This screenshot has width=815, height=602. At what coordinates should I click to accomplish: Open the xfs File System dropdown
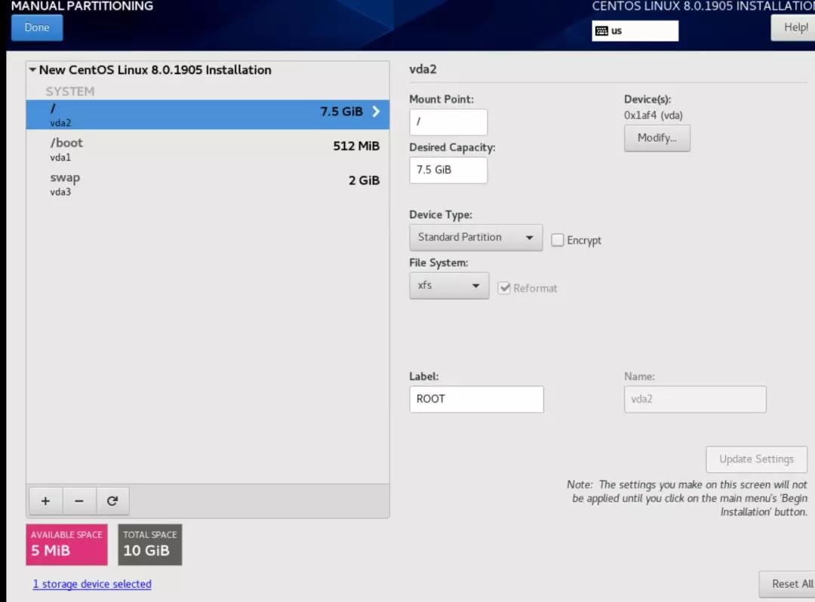click(449, 286)
